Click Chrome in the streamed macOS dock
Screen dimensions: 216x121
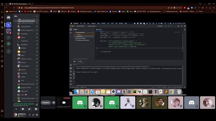[87, 92]
